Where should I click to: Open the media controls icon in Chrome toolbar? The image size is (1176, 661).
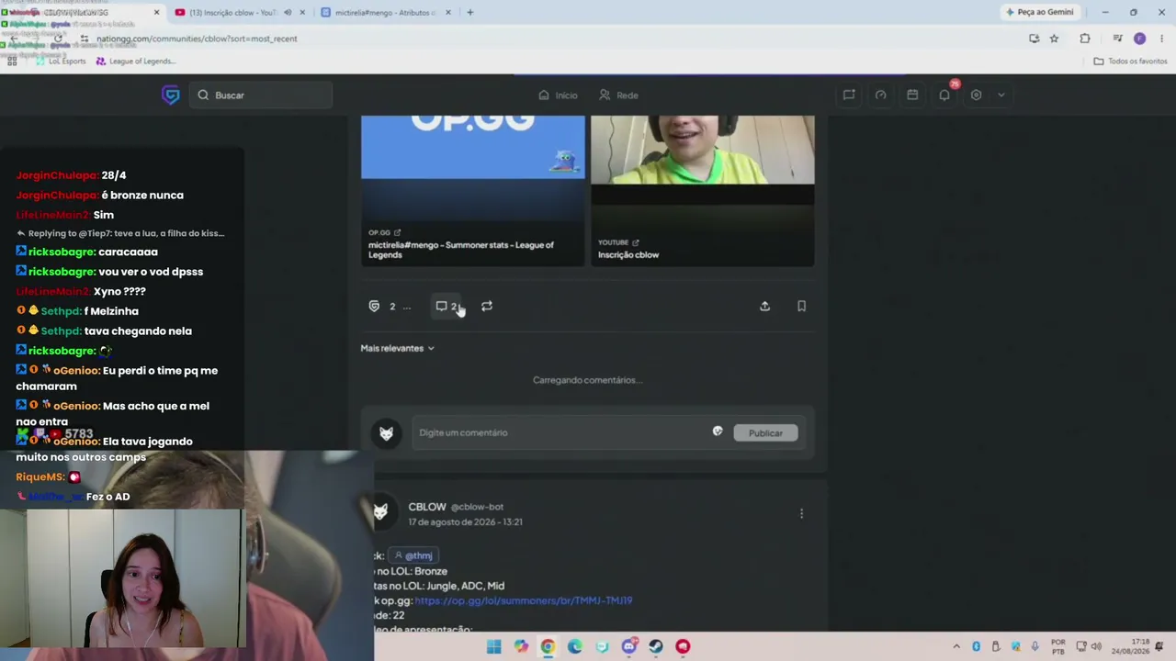pos(1117,39)
